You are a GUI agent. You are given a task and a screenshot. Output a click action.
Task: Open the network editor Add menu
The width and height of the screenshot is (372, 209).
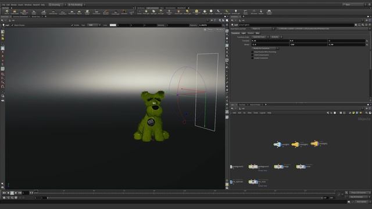tap(234, 113)
